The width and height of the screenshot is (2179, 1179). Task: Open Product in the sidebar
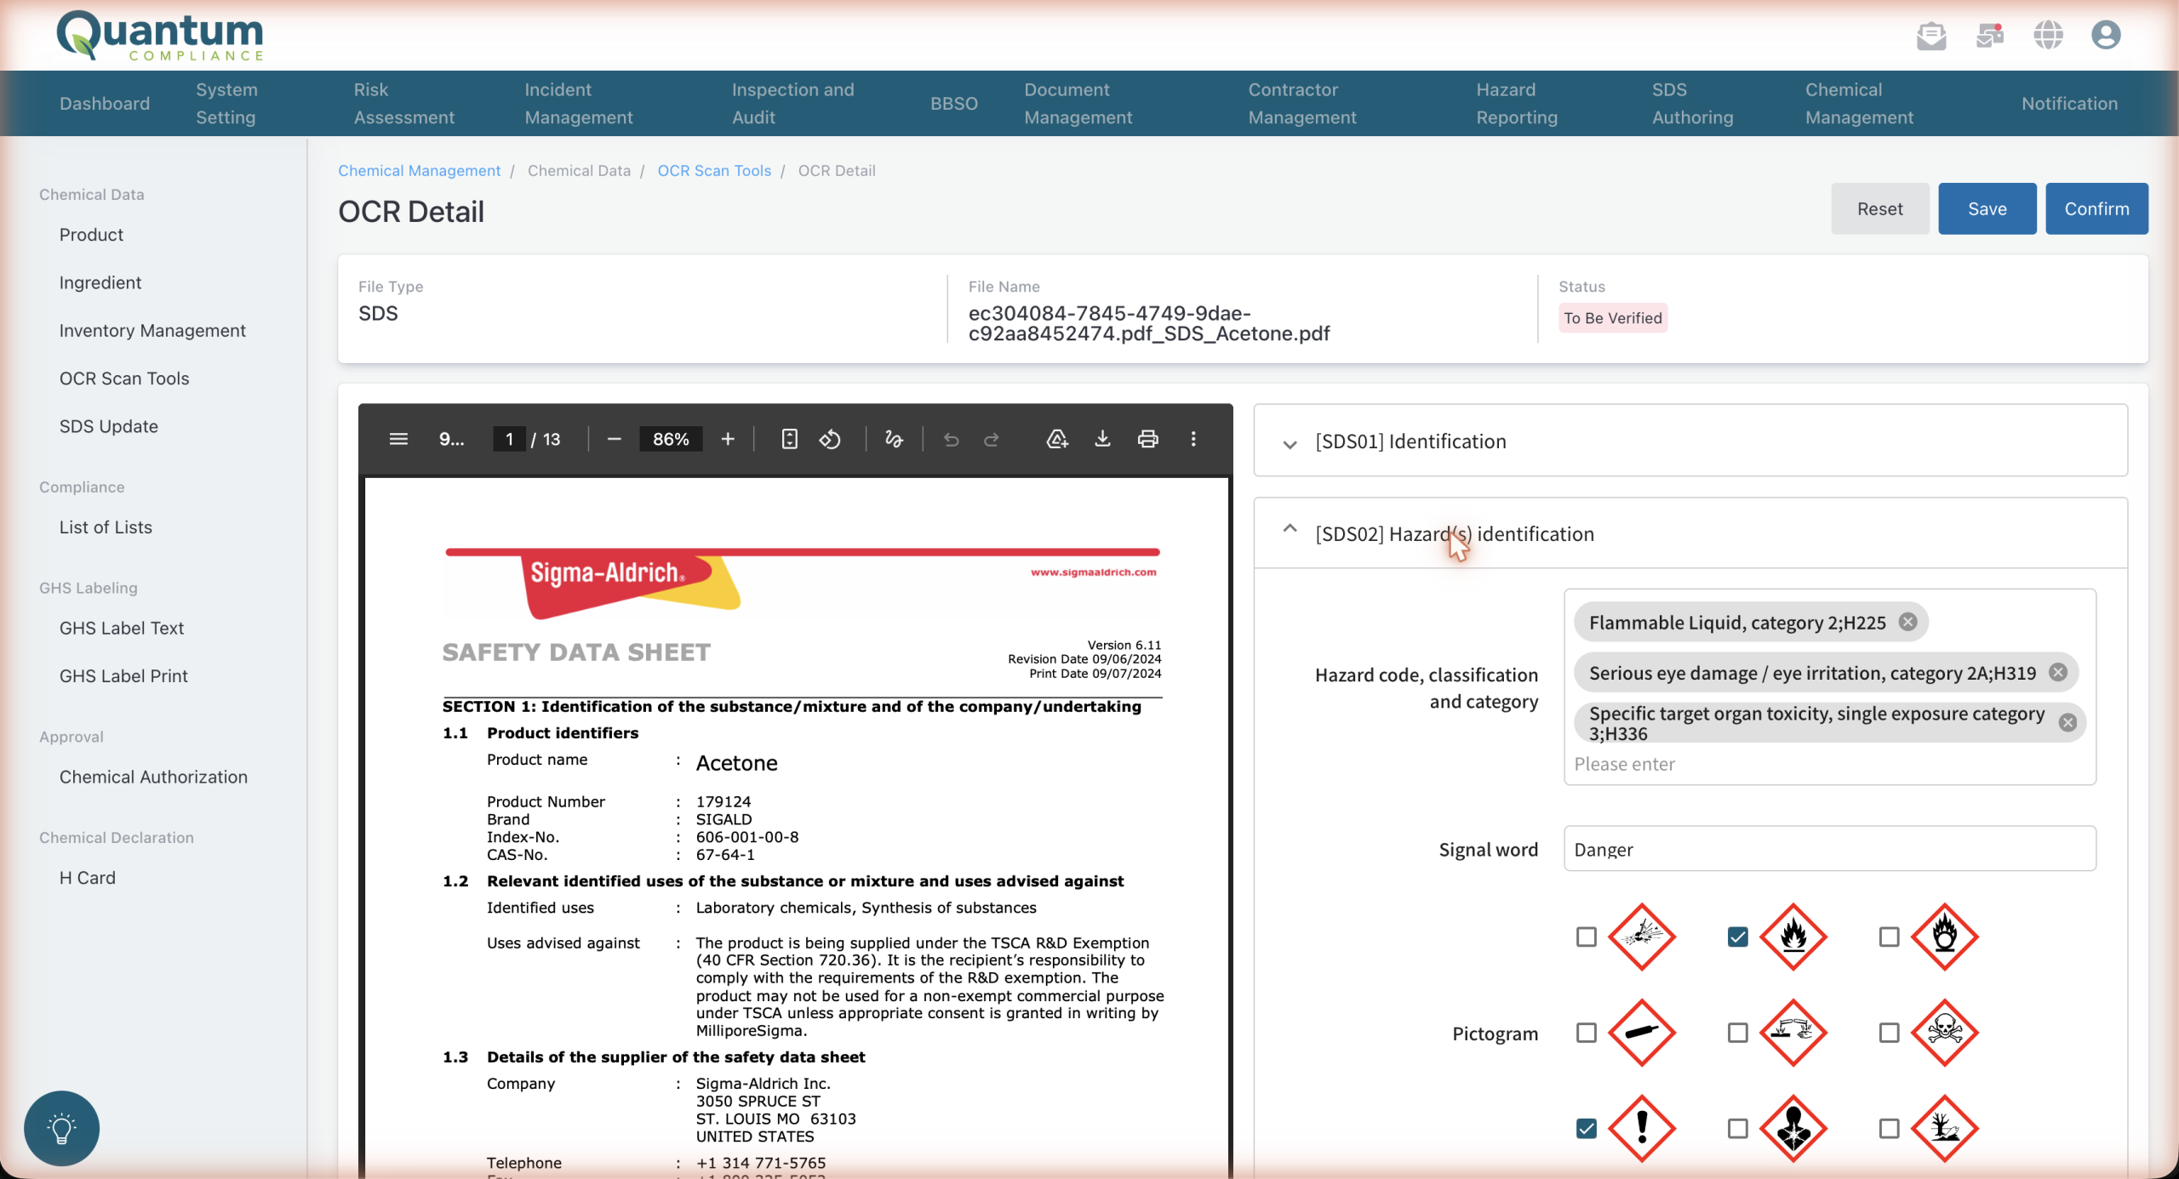click(91, 234)
